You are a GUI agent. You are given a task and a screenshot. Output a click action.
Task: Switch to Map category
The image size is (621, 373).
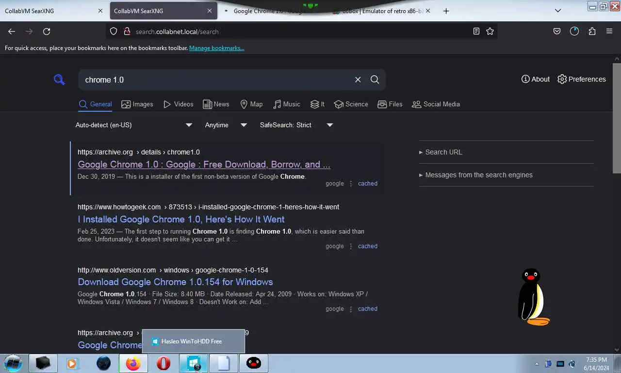[x=251, y=104]
